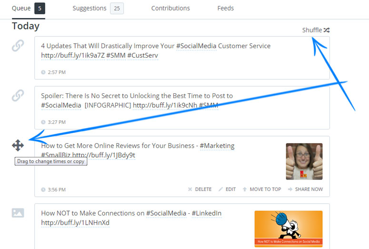
Task: Click the link icon beside the 3:27 PM post
Action: point(18,95)
